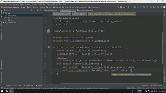
Task: Open the Messages tool window
Action: pyautogui.click(x=29, y=86)
